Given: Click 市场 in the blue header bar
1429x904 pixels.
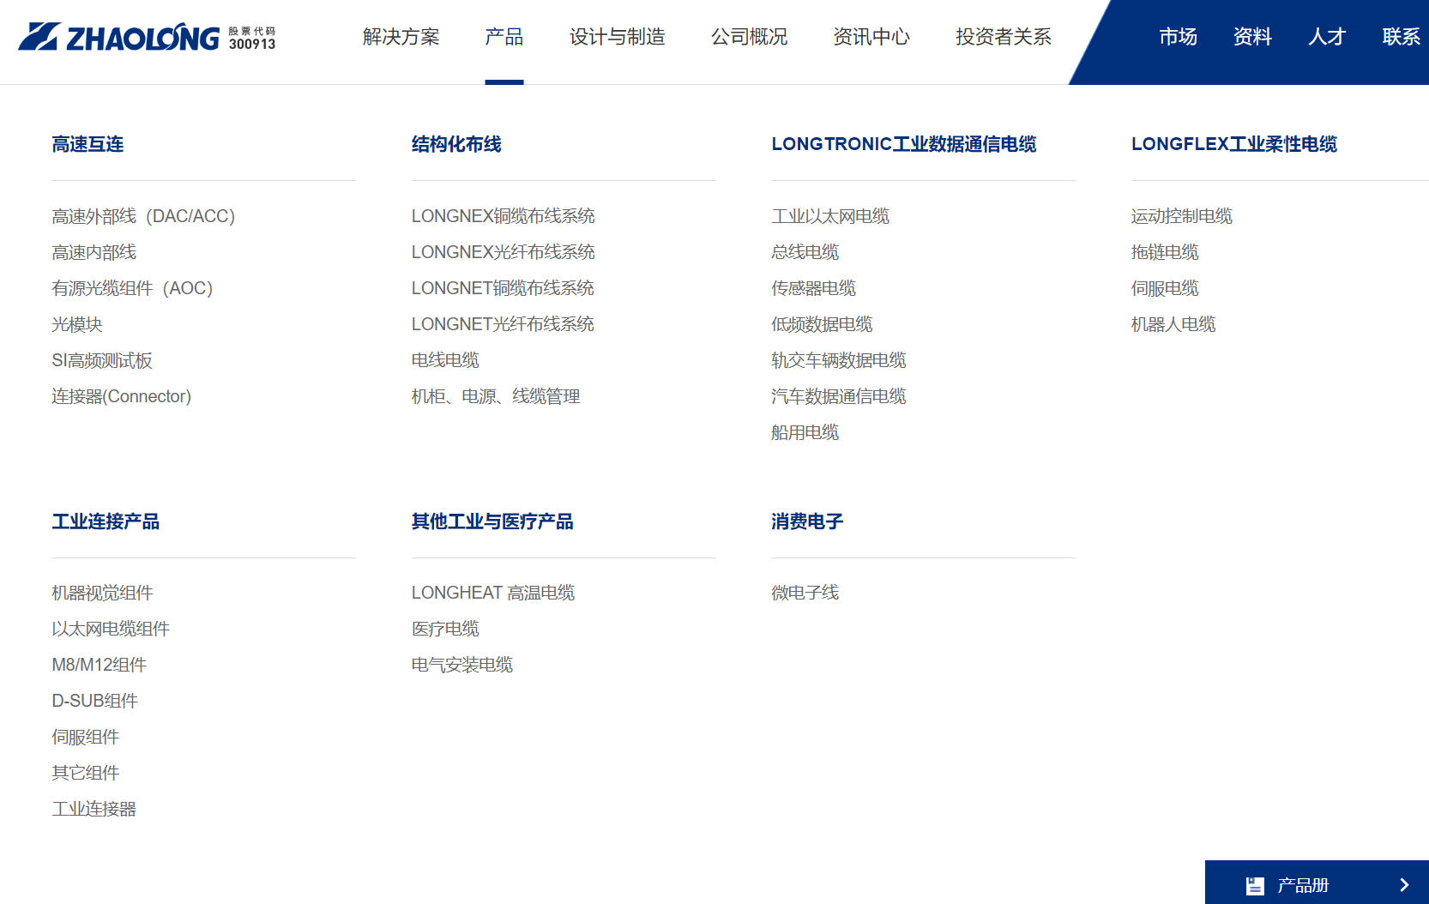Looking at the screenshot, I should [1178, 37].
